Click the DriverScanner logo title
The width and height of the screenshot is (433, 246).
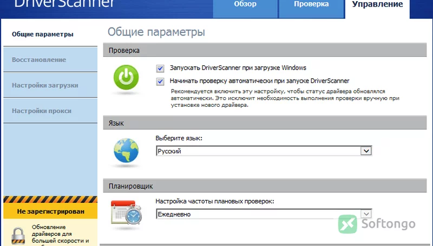coord(64,4)
